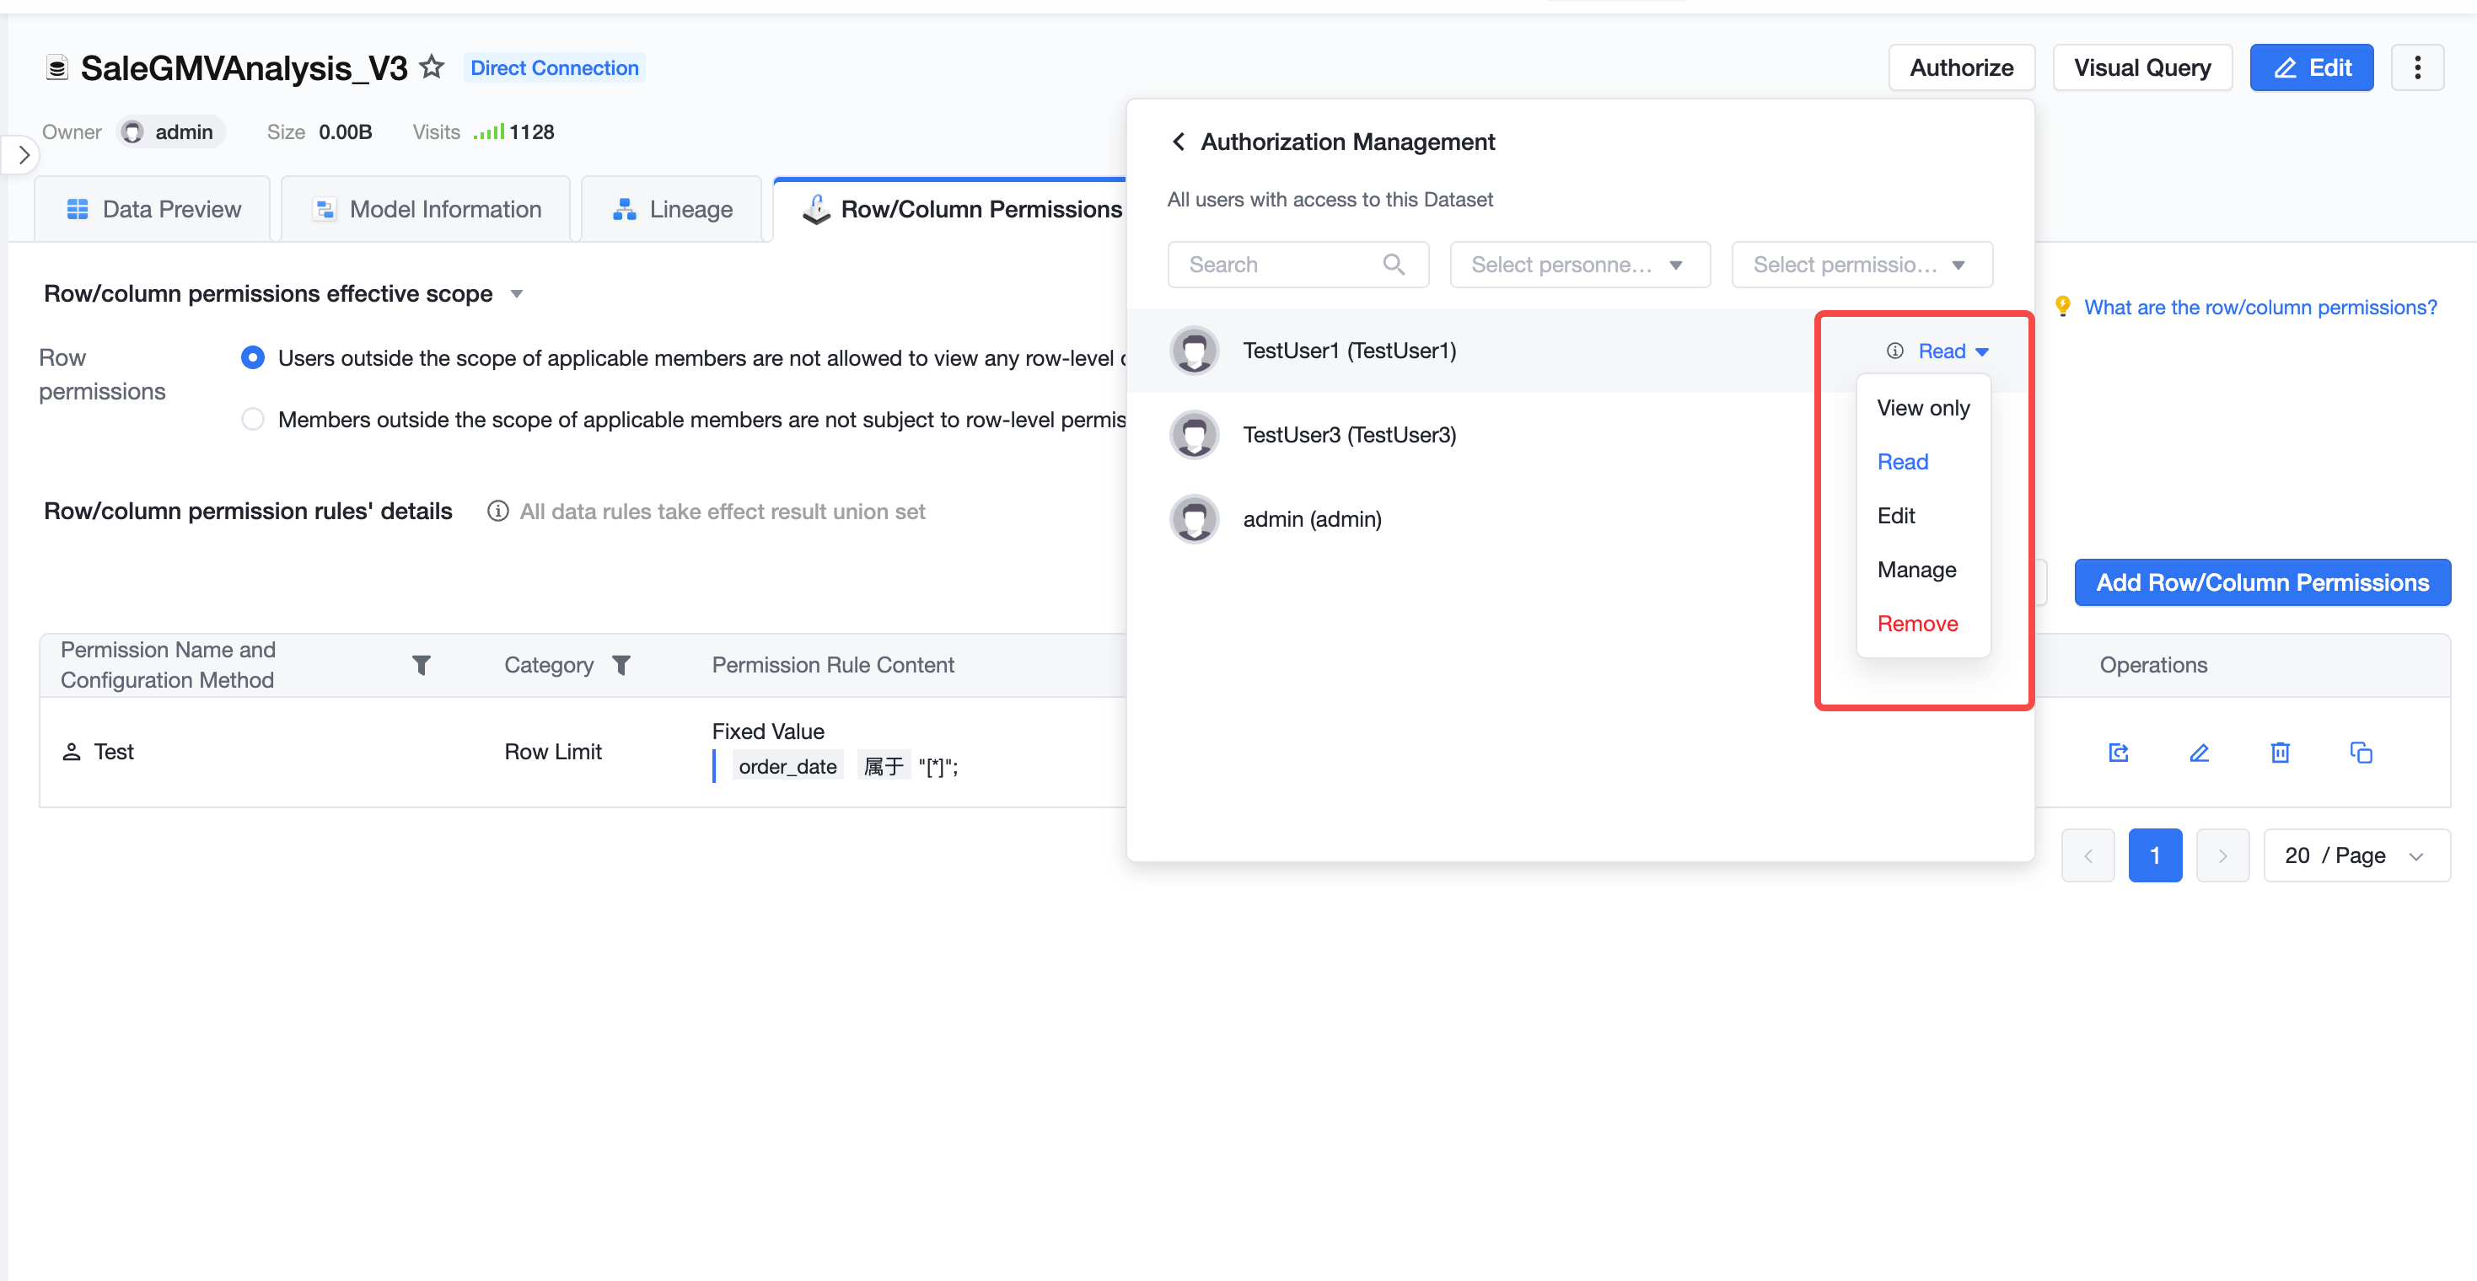Choose Manage in the permission menu
2477x1281 pixels.
click(1916, 570)
